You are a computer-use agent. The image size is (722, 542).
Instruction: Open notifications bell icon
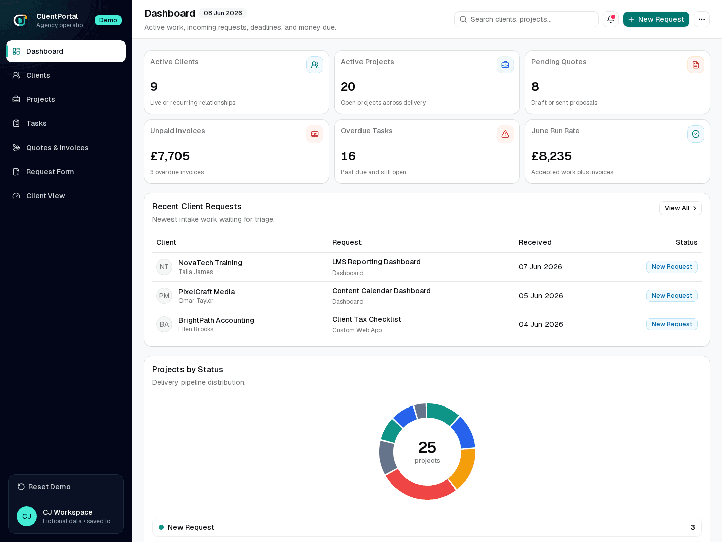pos(611,19)
